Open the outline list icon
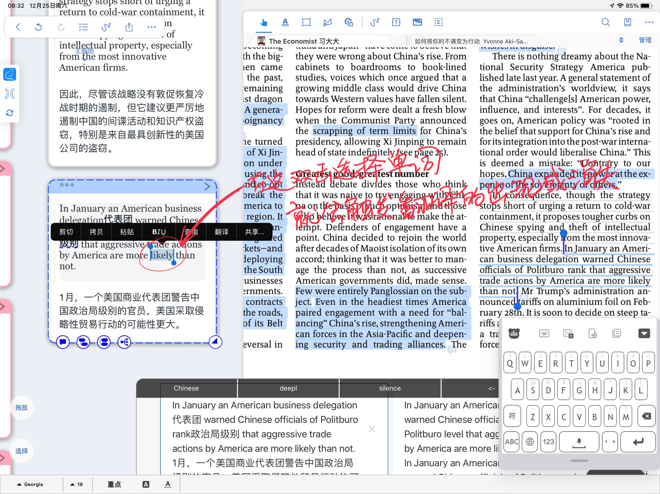 84,27
